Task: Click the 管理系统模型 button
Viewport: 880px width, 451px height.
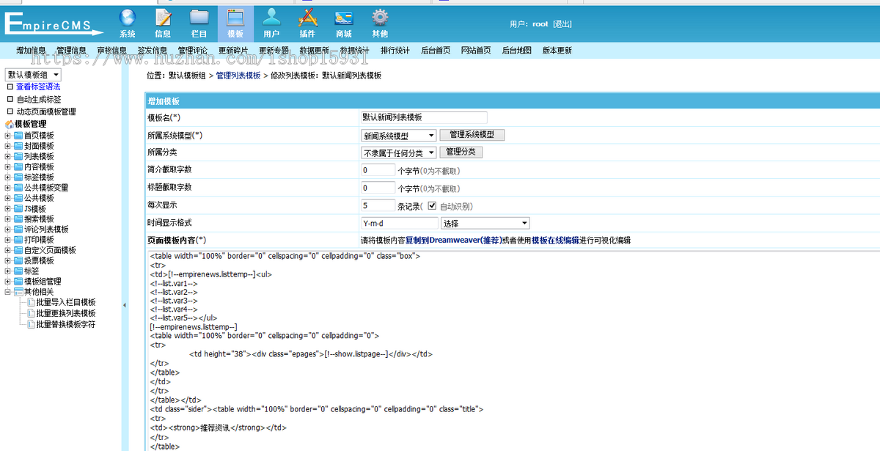Action: 472,135
